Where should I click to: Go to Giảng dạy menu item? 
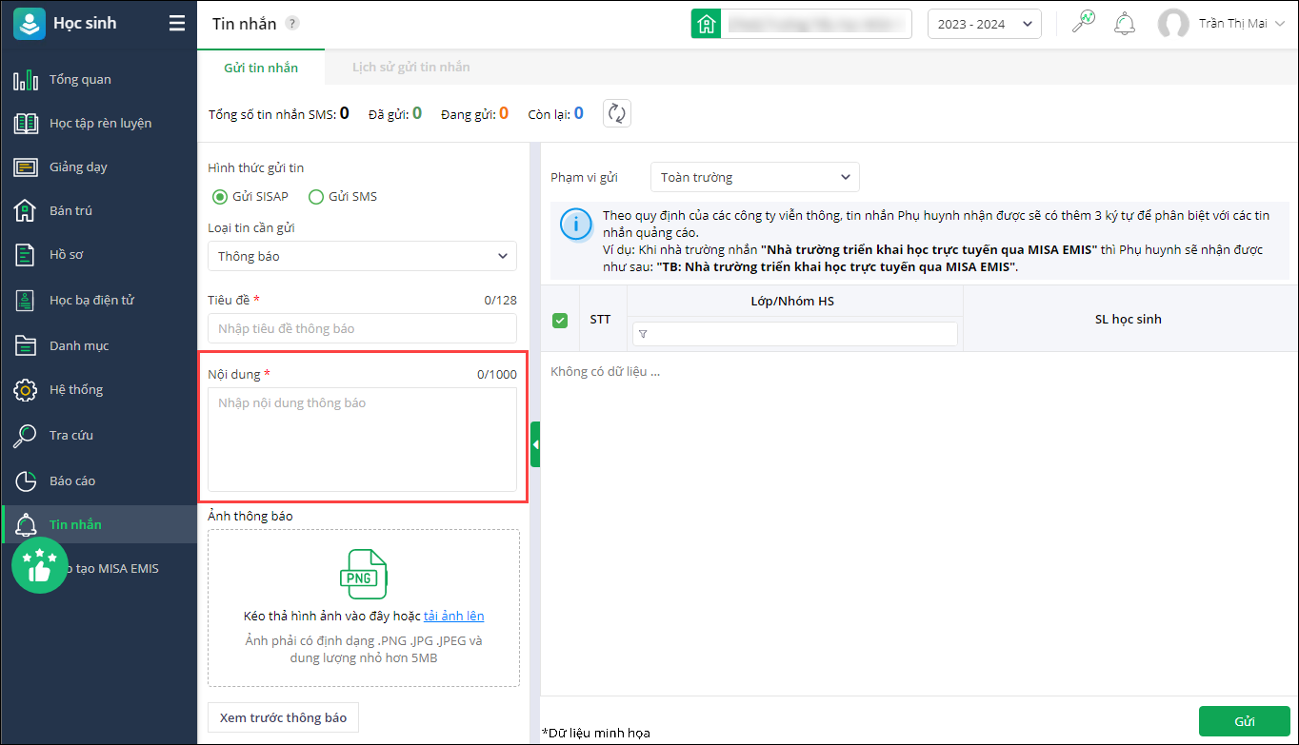(78, 167)
